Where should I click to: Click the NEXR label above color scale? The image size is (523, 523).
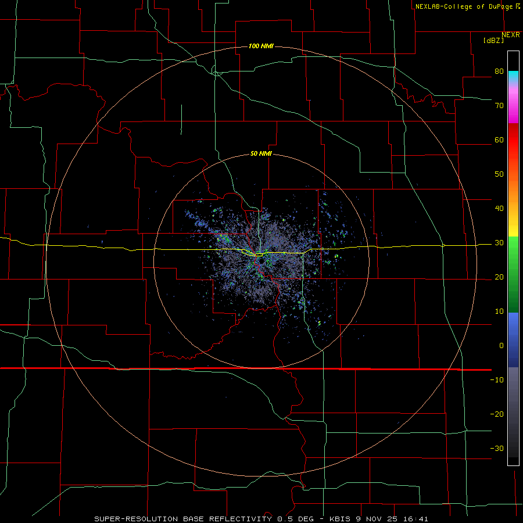511,35
